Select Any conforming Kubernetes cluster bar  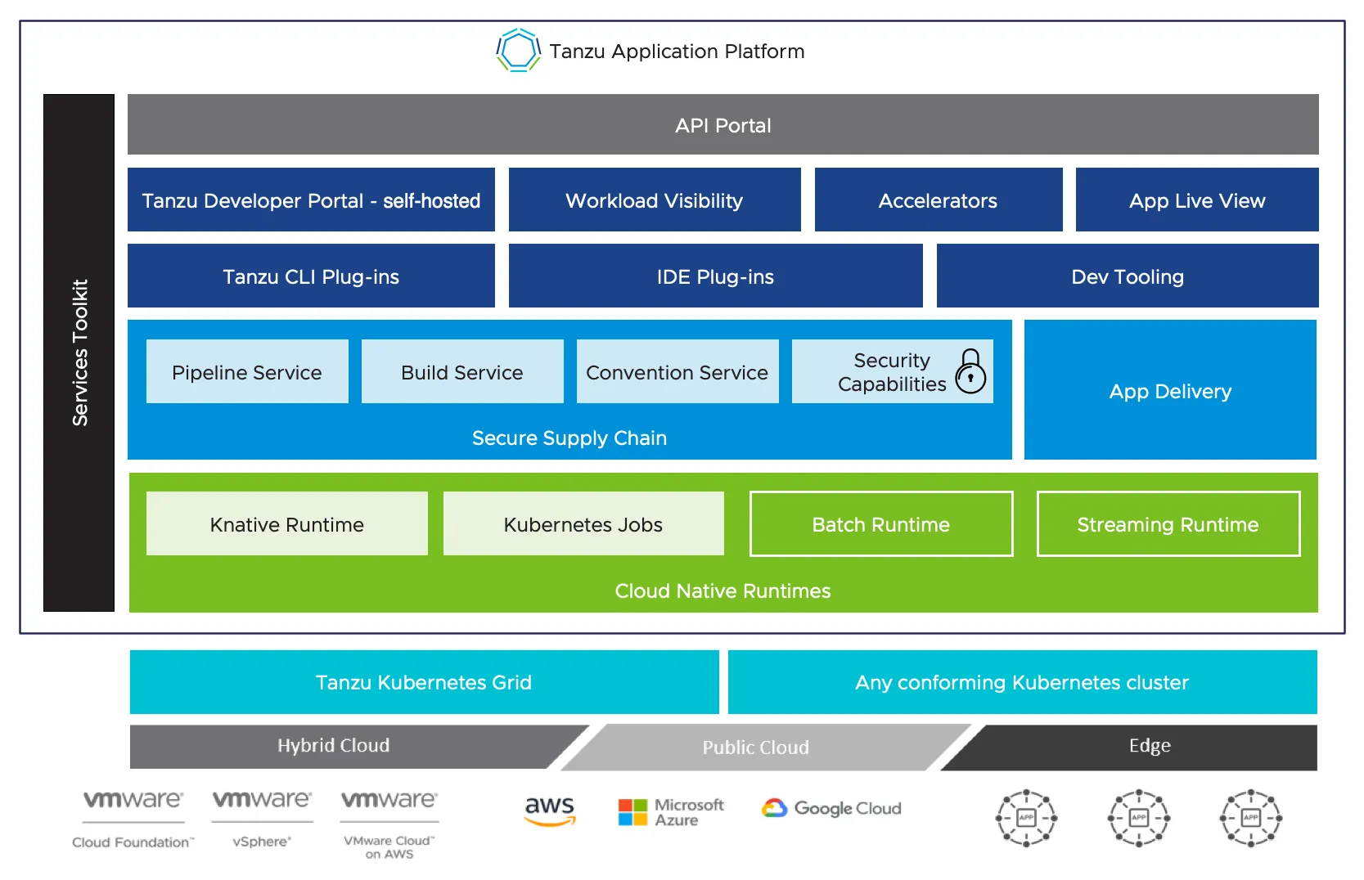pyautogui.click(x=1023, y=682)
